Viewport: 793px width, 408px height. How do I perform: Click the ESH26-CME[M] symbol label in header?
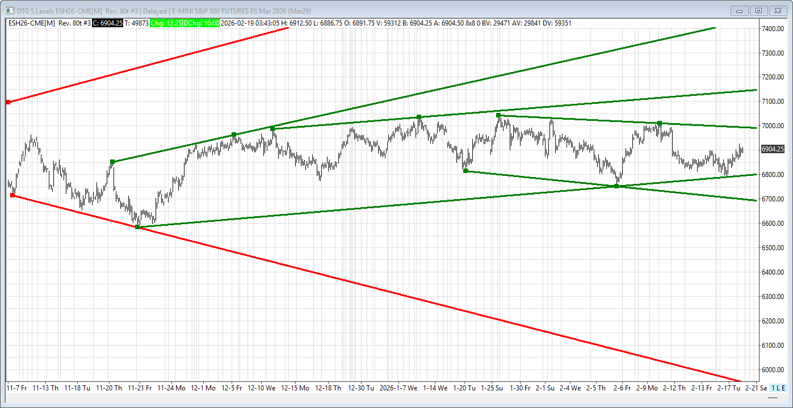[31, 23]
